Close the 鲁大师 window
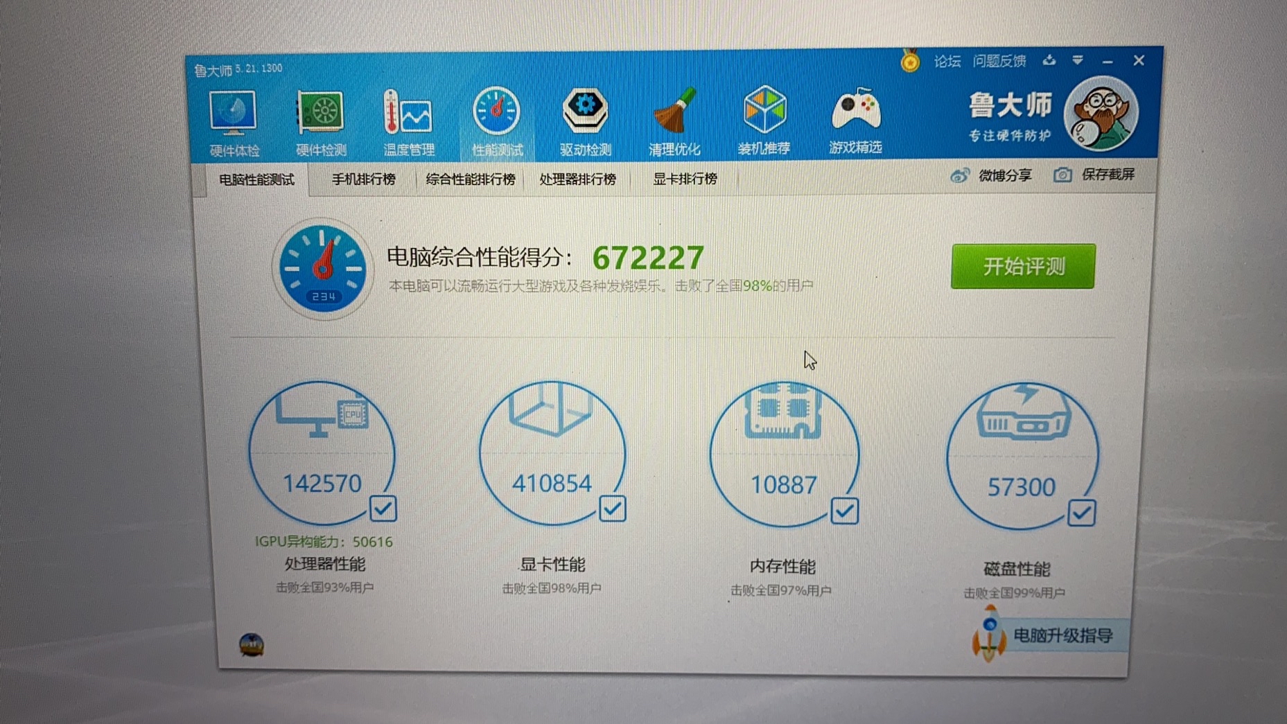The width and height of the screenshot is (1287, 724). [1139, 61]
